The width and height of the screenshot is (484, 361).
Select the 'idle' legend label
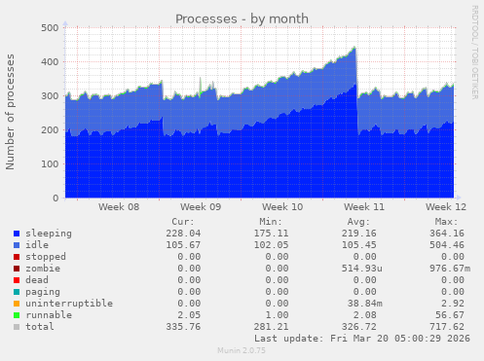point(37,245)
